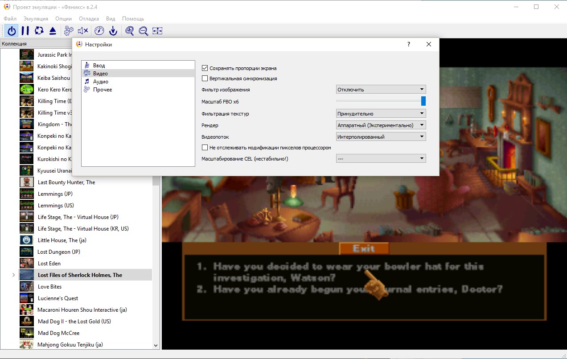Select Mahjong Gokuu Tenjiku (ja)

pos(70,344)
